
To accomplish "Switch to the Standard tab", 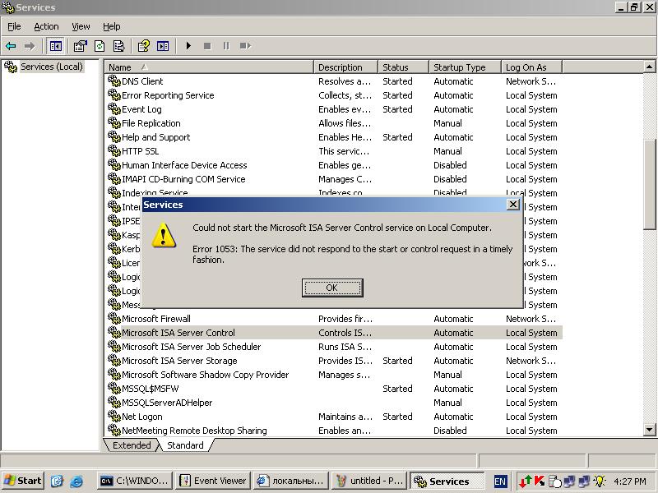I will (x=185, y=445).
